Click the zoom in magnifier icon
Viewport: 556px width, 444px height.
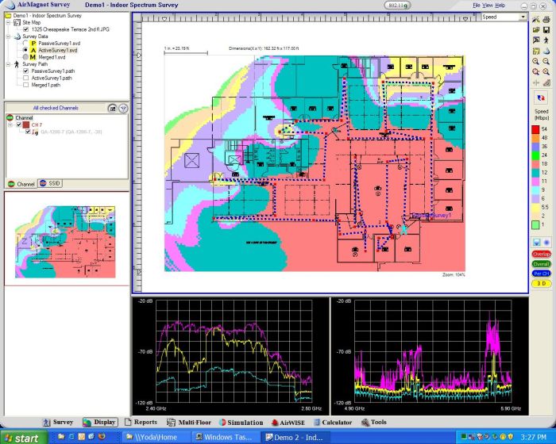pyautogui.click(x=536, y=61)
